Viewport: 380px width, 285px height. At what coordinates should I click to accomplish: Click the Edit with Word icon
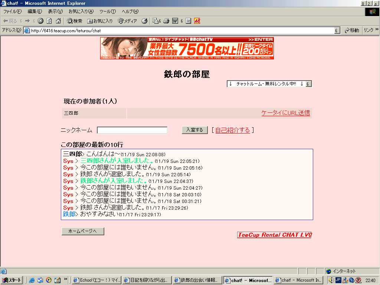[x=175, y=21]
